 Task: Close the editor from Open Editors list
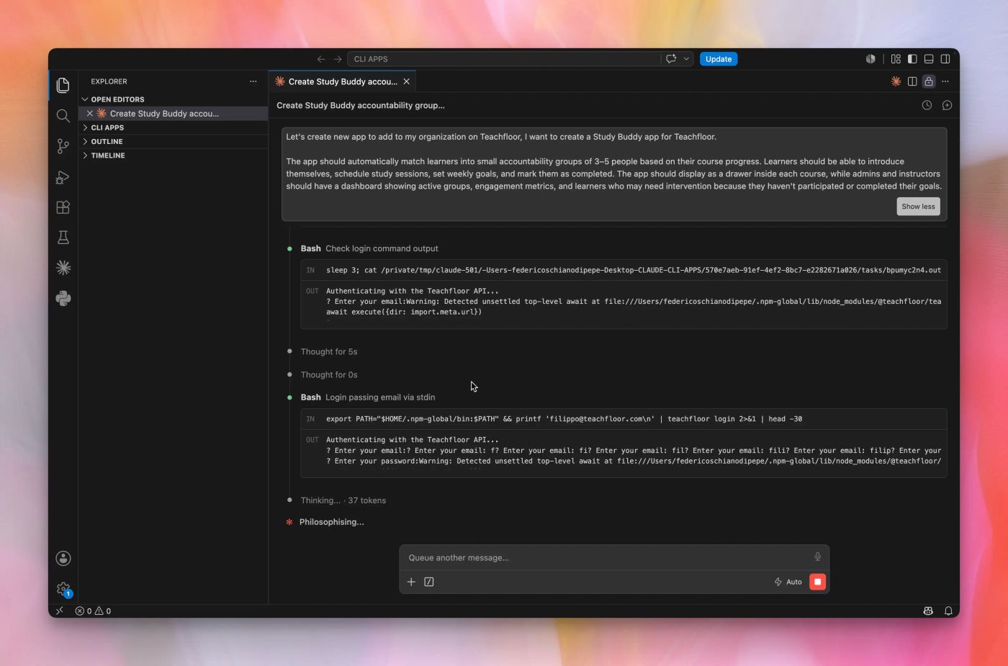(90, 113)
